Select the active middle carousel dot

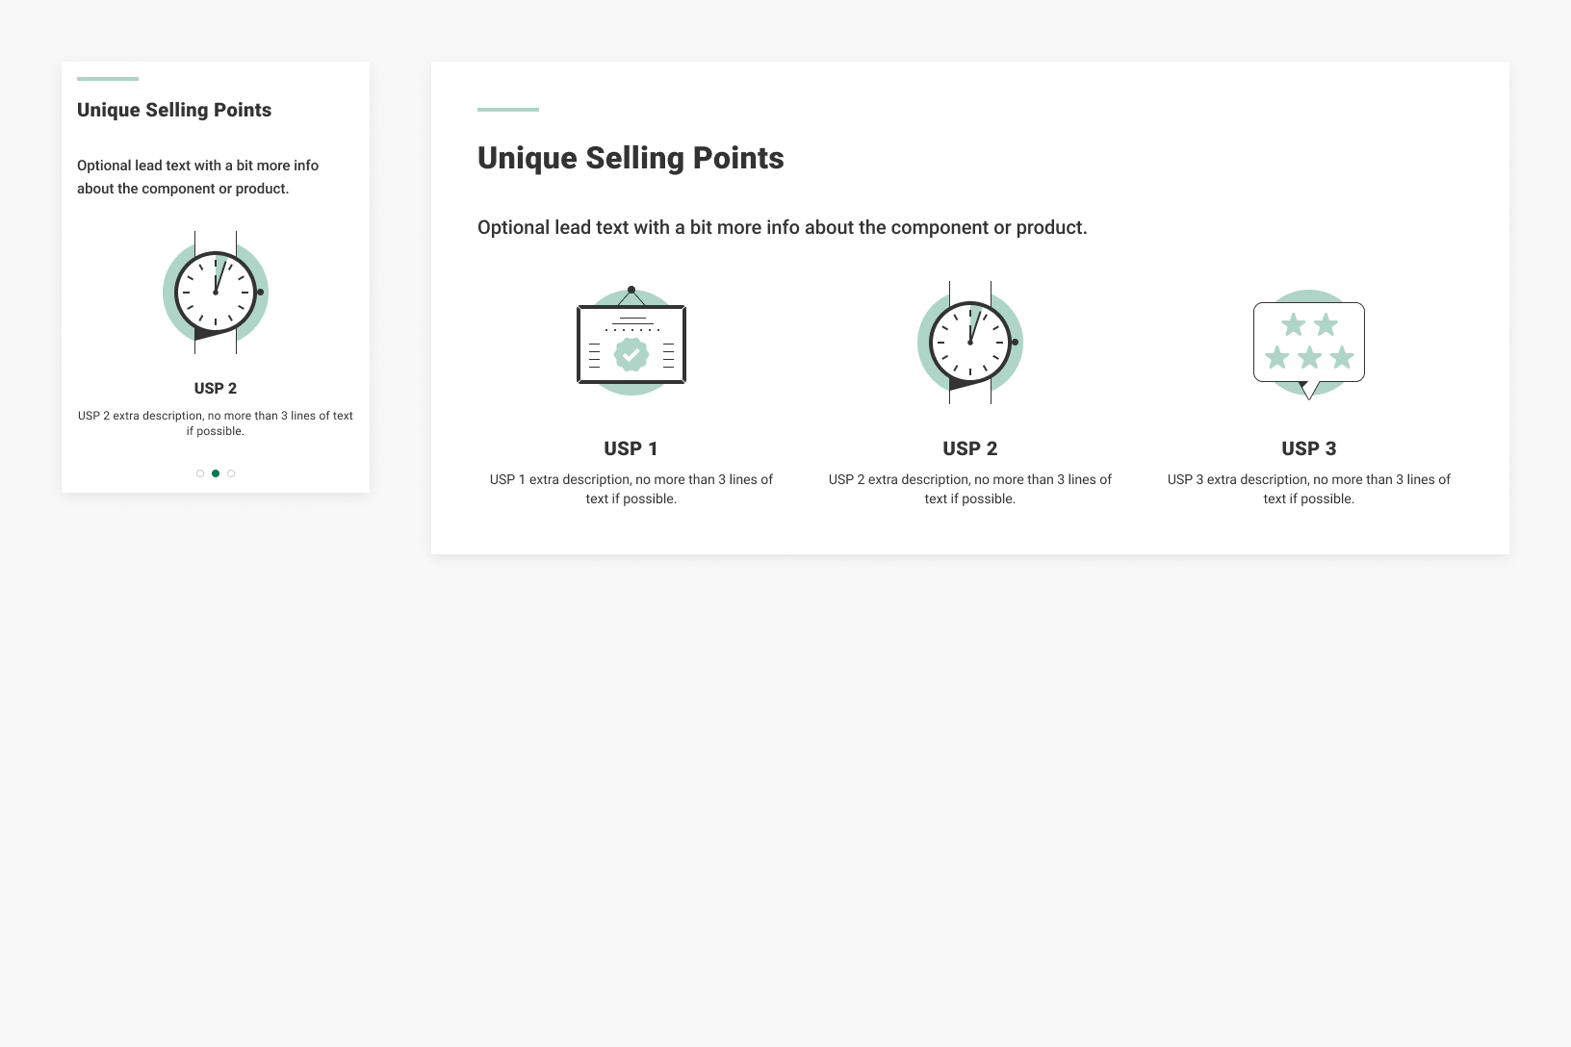pos(216,473)
